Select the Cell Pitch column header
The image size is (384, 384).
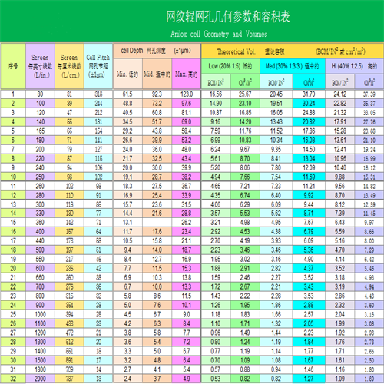pos(98,66)
